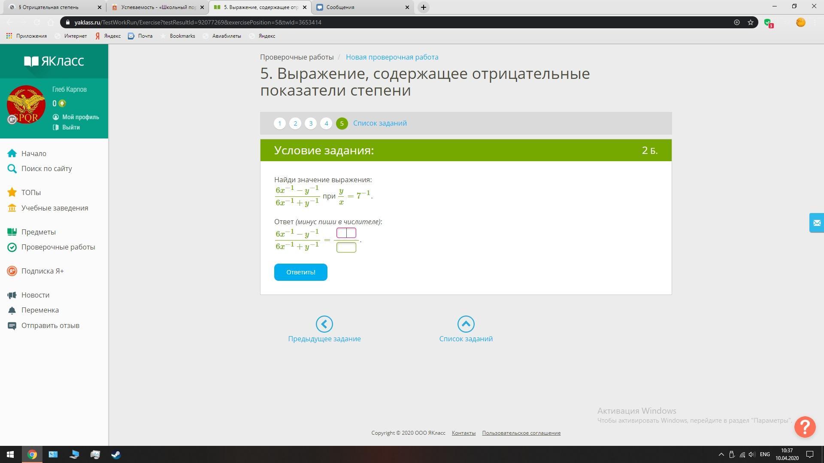Show hidden system tray icons

click(x=721, y=454)
